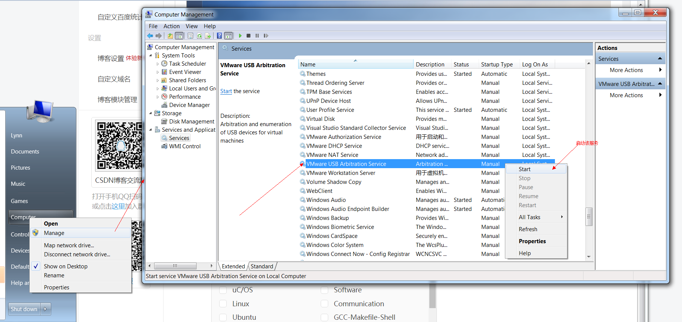Viewport: 682px width, 322px height.
Task: Choose Start in the service context menu
Action: tap(536, 169)
